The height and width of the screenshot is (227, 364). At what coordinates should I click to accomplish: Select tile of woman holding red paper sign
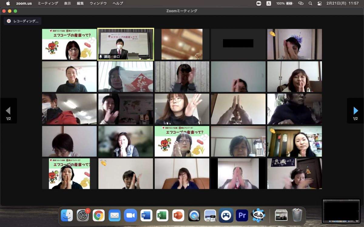point(126,77)
